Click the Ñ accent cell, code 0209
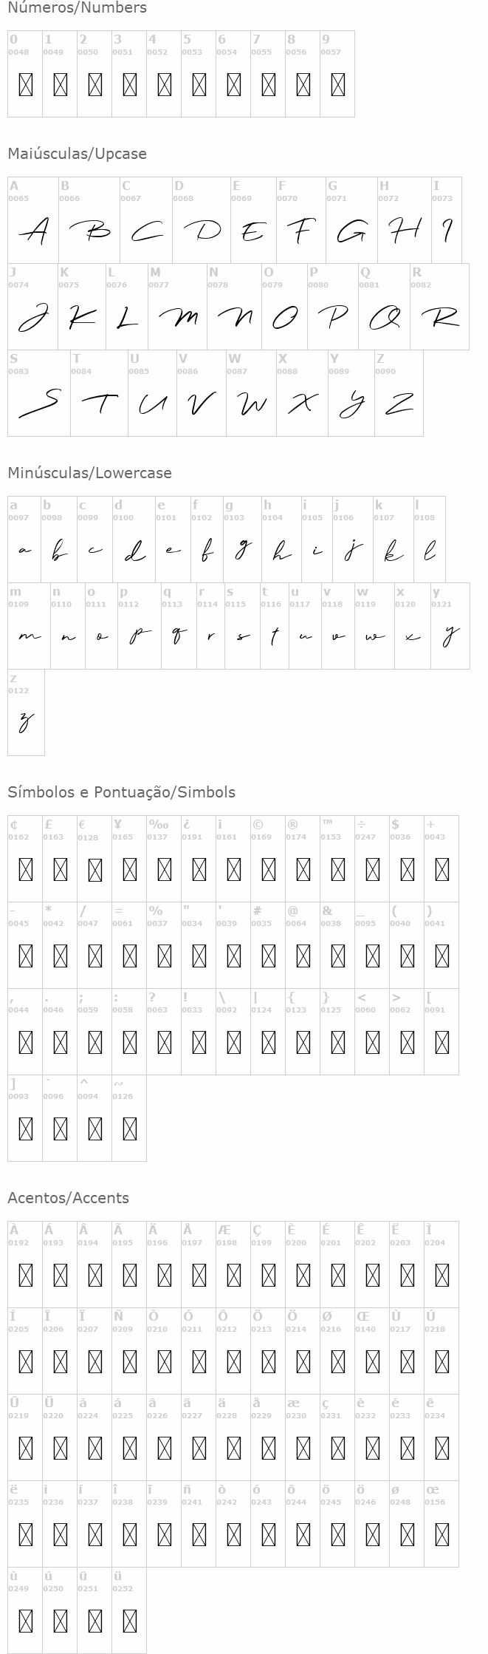Image resolution: width=488 pixels, height=1654 pixels. [x=129, y=1350]
